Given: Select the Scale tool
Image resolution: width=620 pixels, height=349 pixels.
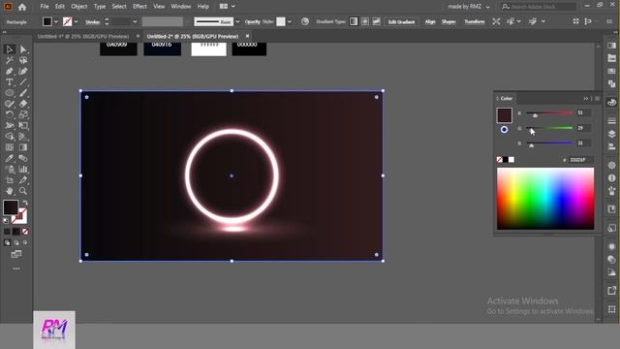Looking at the screenshot, I should pos(23,114).
